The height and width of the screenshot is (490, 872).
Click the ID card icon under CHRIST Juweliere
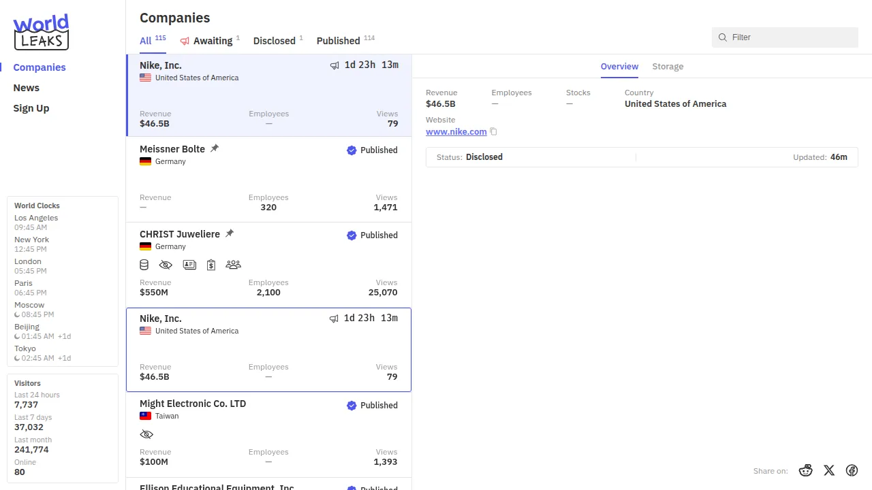pos(190,265)
